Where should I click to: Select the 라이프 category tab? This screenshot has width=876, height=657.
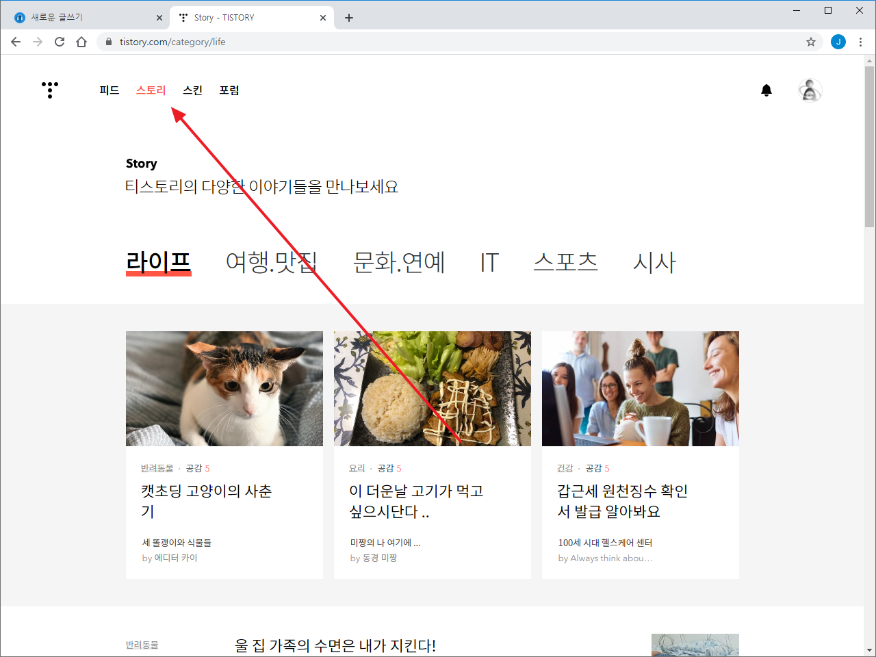point(159,263)
